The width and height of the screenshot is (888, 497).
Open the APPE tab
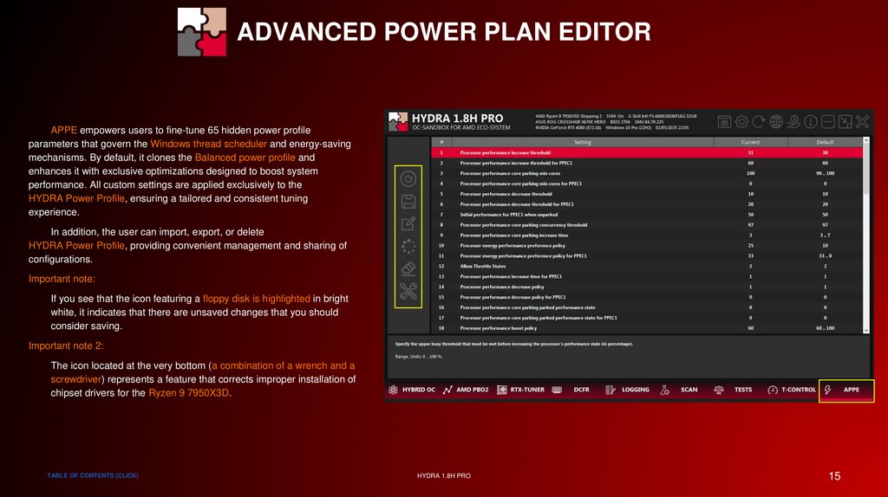(x=846, y=390)
